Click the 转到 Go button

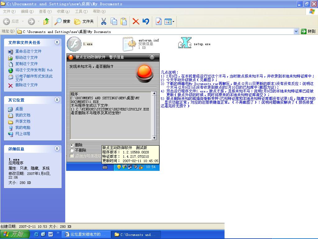[x=308, y=31]
